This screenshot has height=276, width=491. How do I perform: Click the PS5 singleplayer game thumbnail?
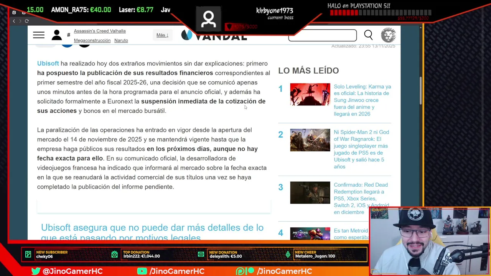(310, 140)
